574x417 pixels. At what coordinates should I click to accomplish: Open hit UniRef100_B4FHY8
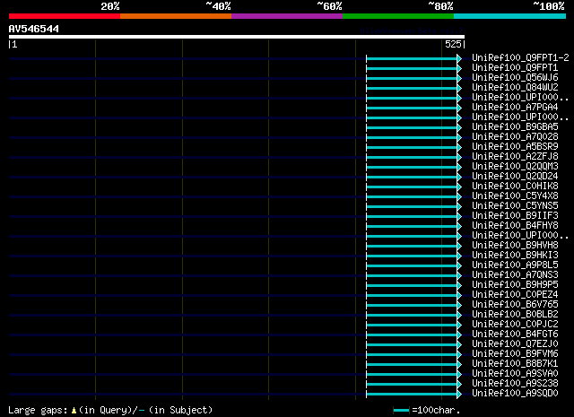(515, 226)
